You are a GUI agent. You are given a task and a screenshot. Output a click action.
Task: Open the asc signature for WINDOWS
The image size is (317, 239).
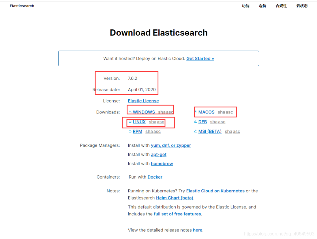click(170, 112)
